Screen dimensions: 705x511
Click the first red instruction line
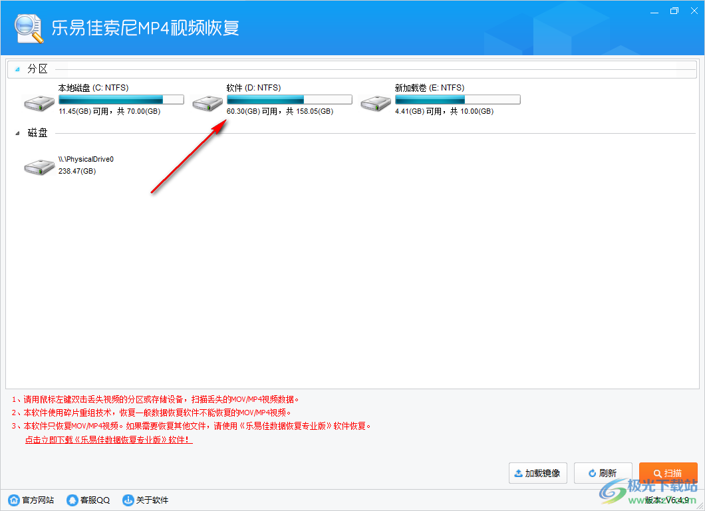point(156,399)
